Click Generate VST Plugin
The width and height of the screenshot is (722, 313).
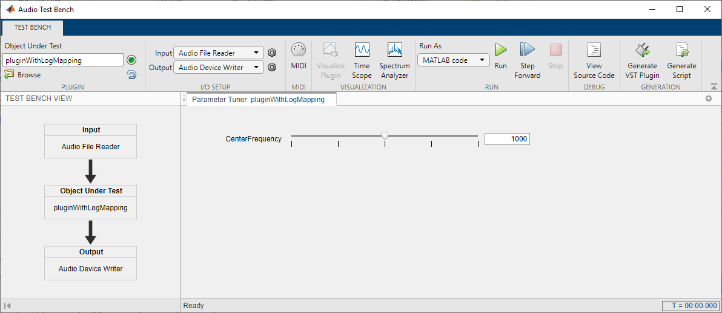(x=642, y=62)
